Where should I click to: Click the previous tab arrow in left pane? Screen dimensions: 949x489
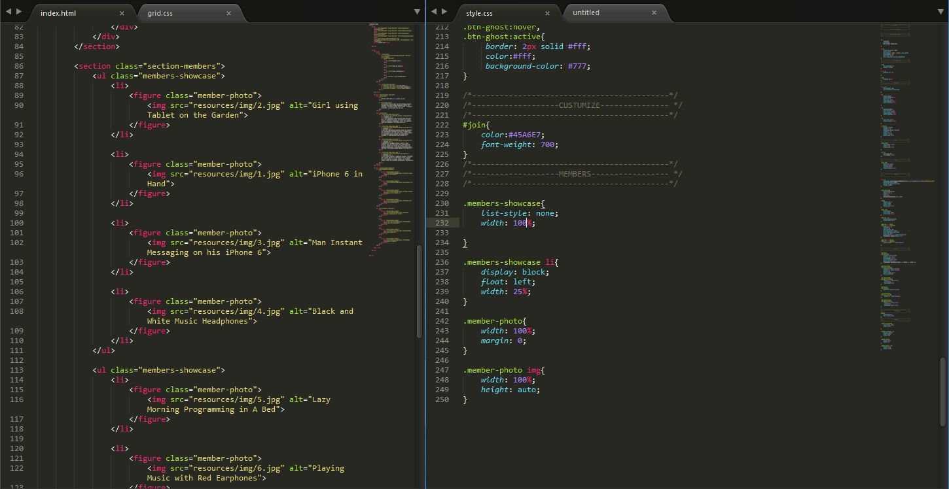tap(9, 12)
